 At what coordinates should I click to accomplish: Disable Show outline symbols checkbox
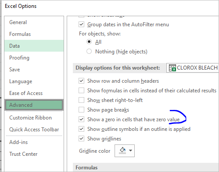tap(81, 129)
